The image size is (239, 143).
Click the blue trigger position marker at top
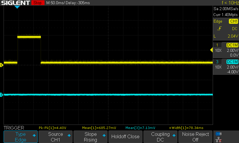pyautogui.click(x=17, y=7)
